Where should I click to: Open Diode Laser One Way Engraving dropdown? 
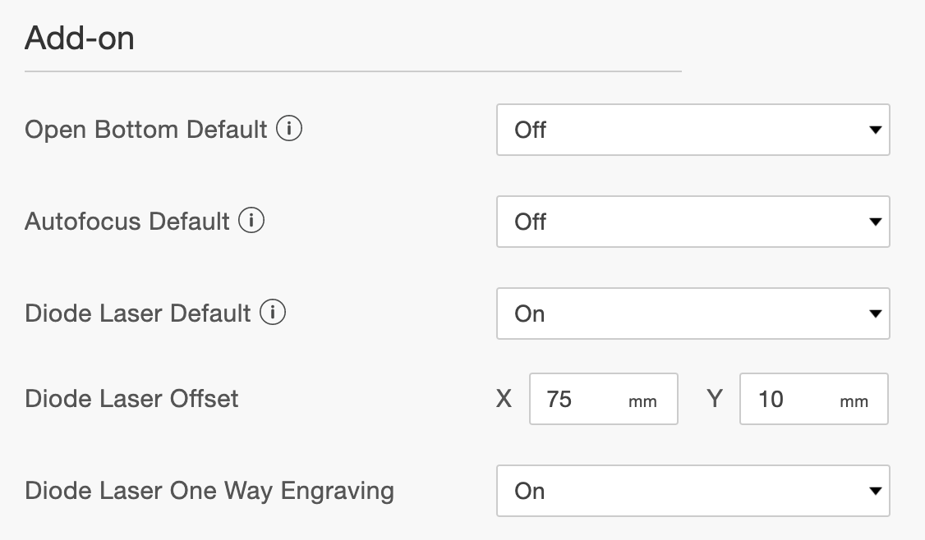pos(693,491)
